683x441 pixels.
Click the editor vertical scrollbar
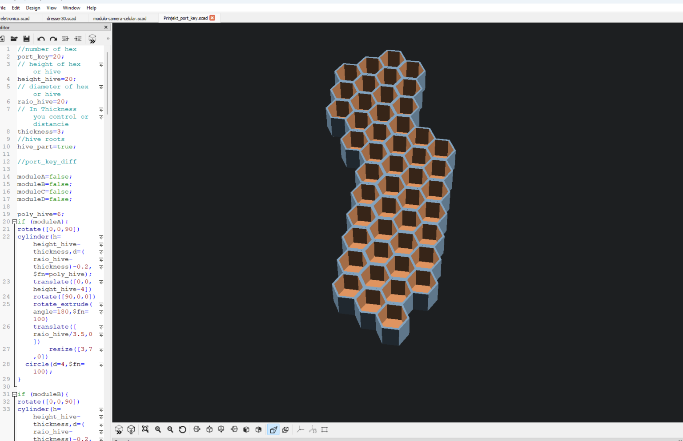pyautogui.click(x=107, y=83)
